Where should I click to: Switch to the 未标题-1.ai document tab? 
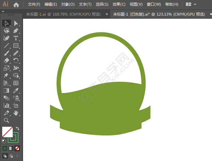[63, 14]
